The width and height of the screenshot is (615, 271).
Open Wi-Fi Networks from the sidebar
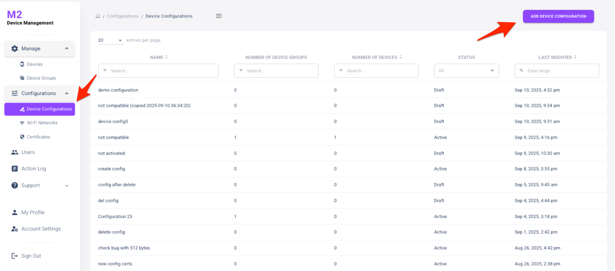[42, 123]
